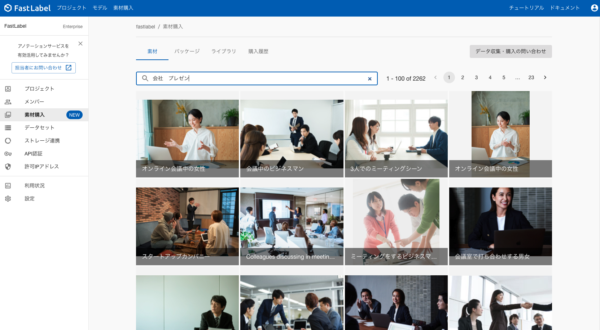The image size is (600, 330).
Task: Open the プロジェクト sidebar item
Action: coord(44,89)
